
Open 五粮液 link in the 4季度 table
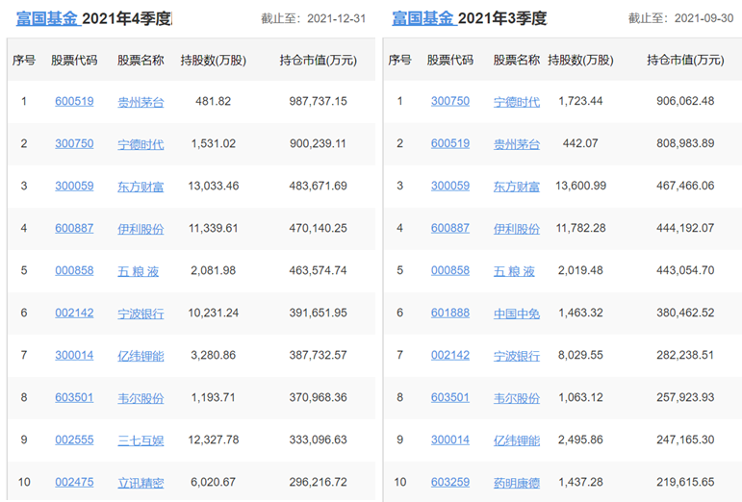point(139,271)
